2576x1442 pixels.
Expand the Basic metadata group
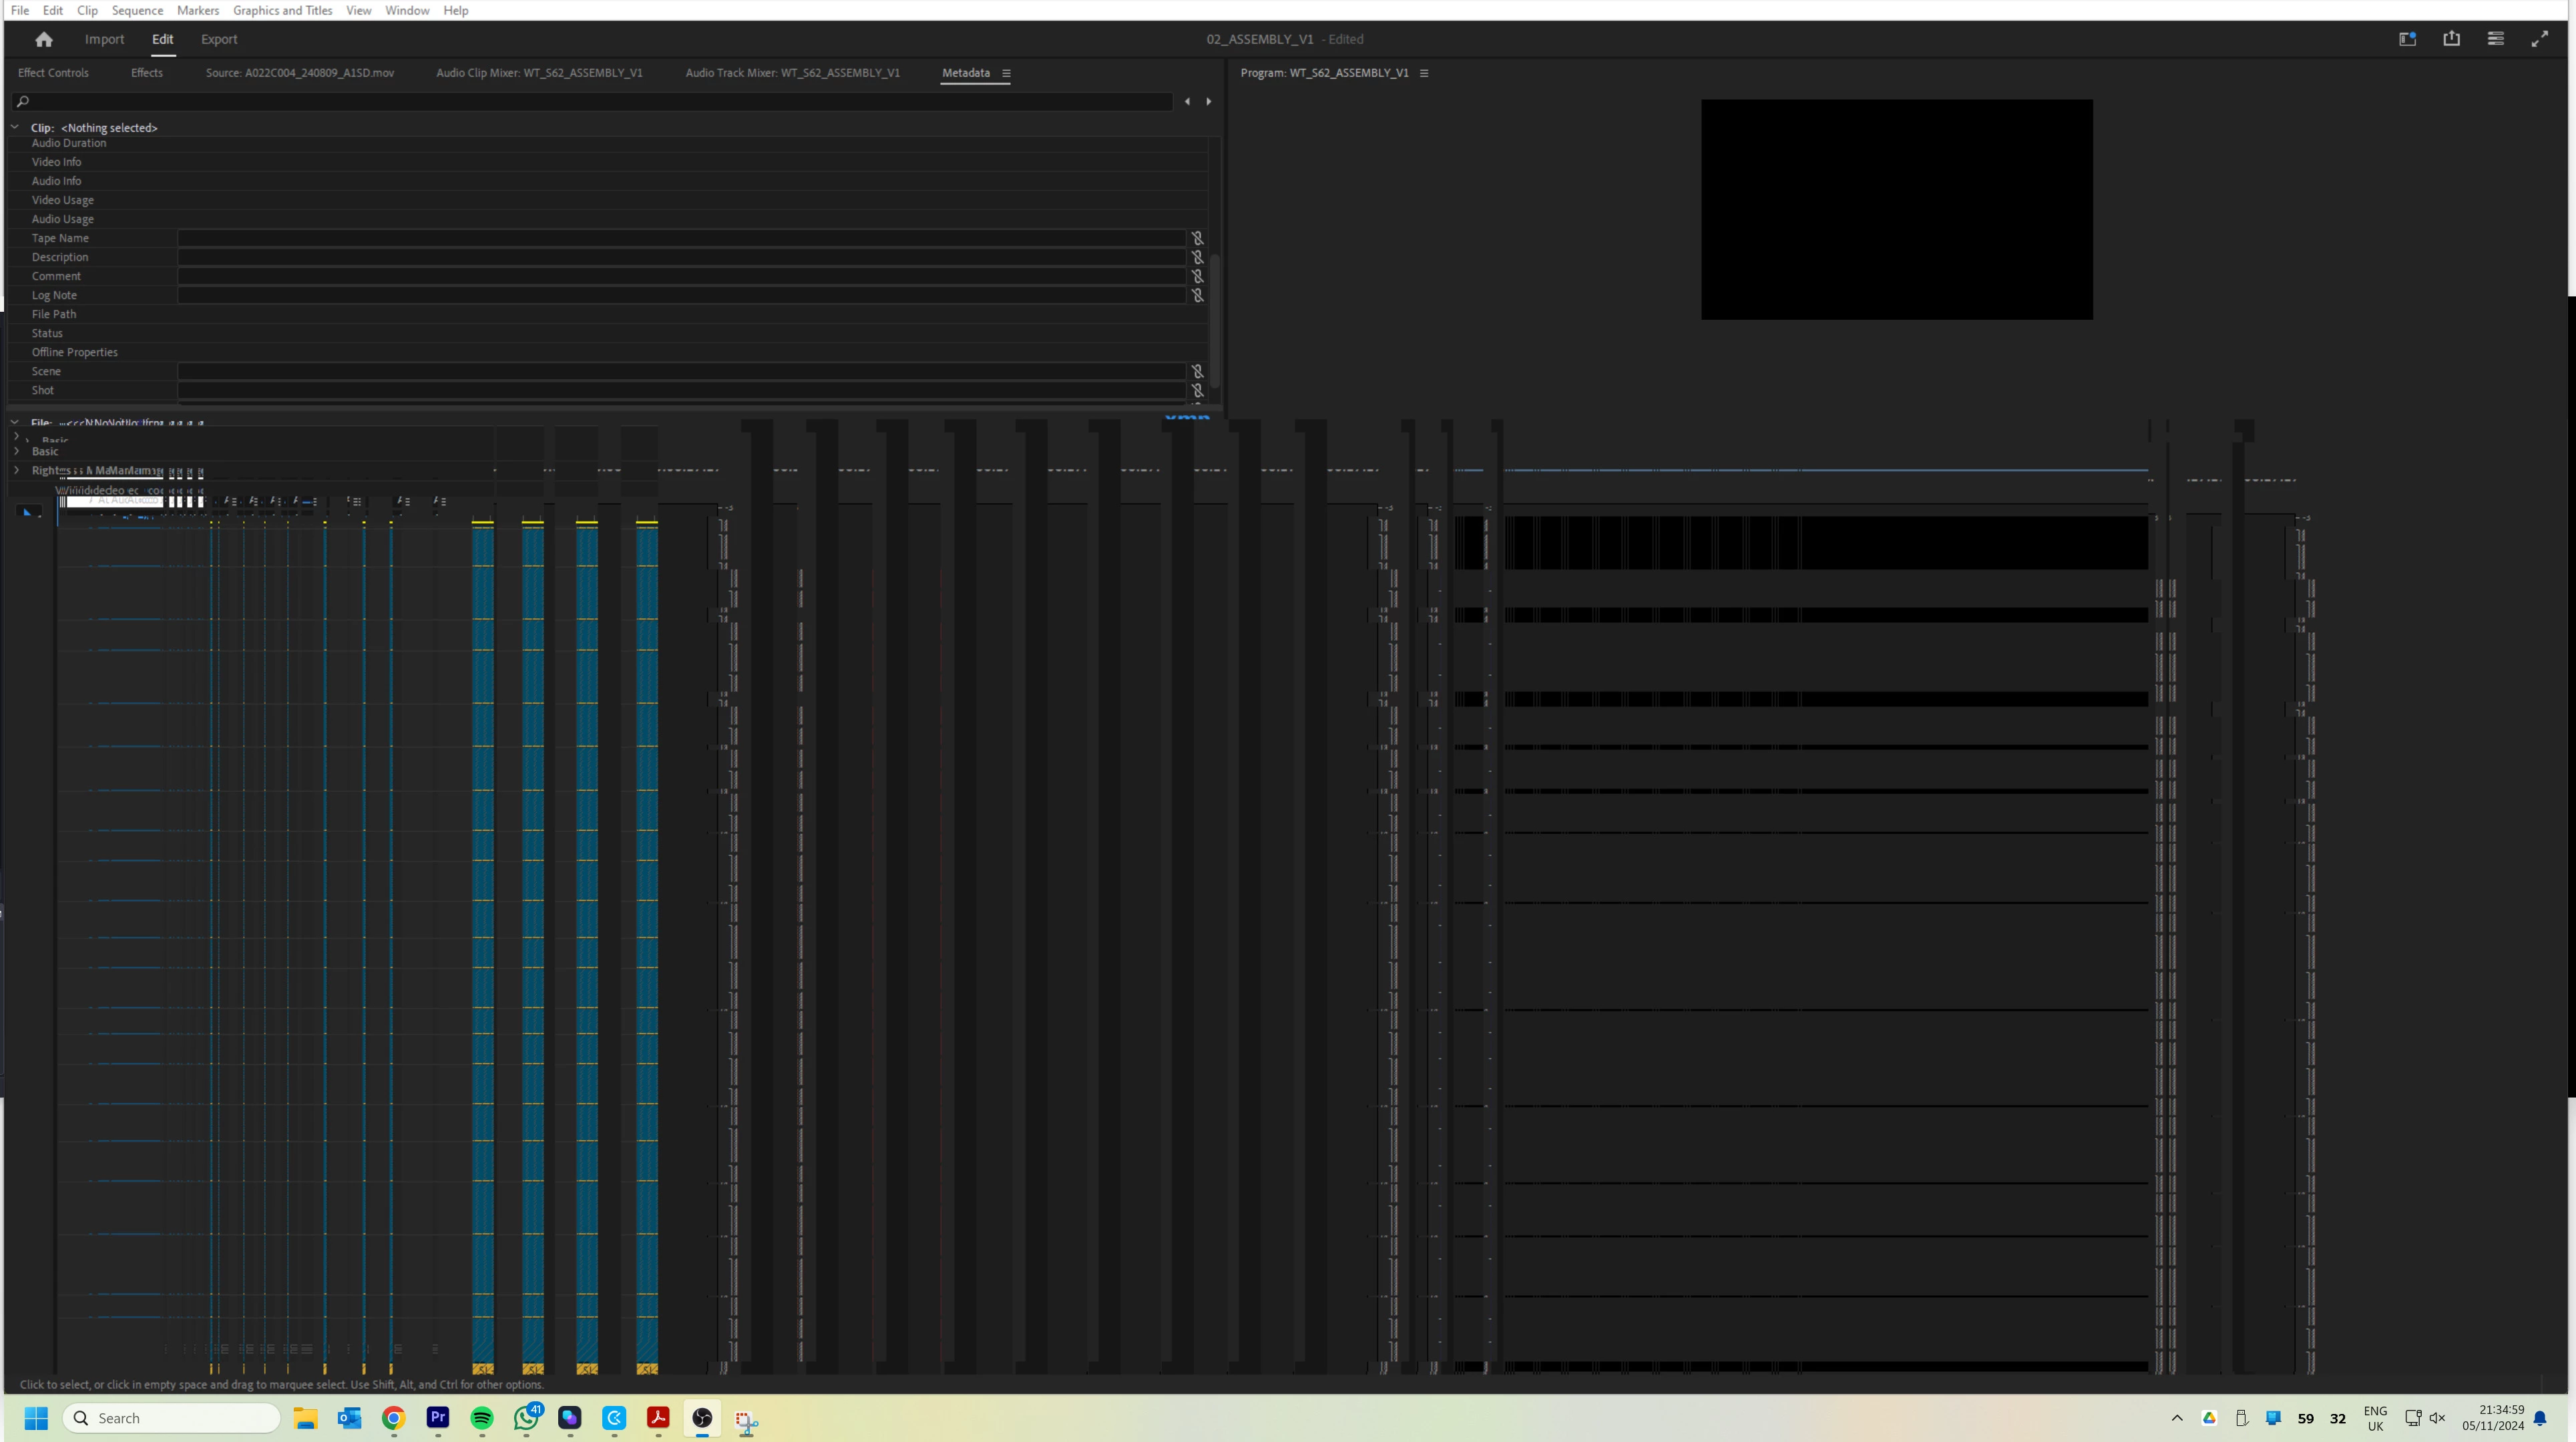[16, 451]
